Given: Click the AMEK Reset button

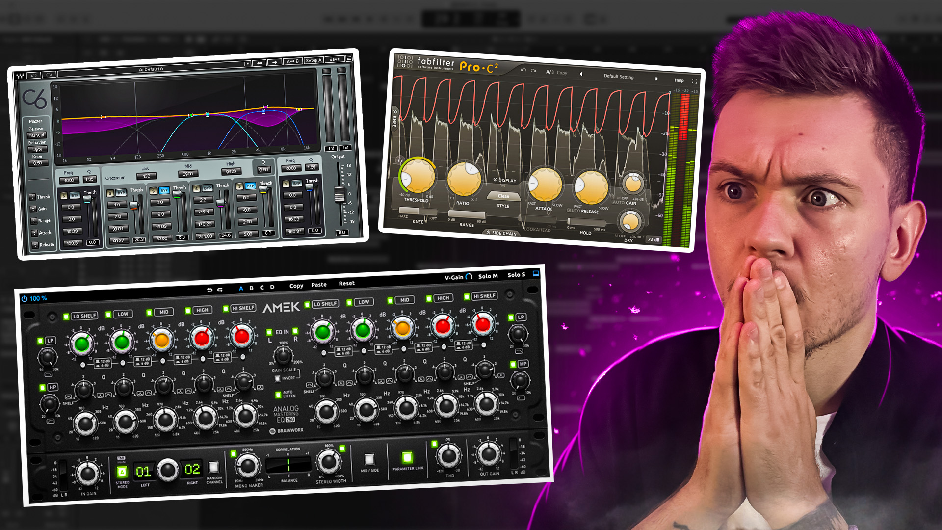Looking at the screenshot, I should point(346,283).
